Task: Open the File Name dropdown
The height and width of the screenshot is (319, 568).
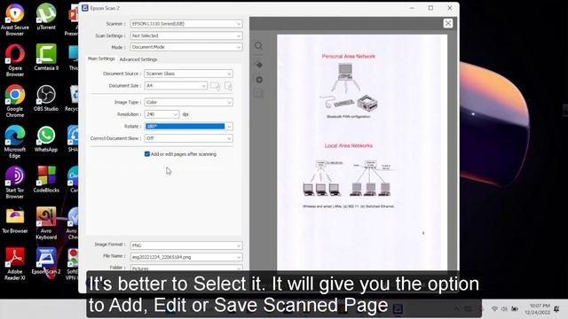Action: 186,257
